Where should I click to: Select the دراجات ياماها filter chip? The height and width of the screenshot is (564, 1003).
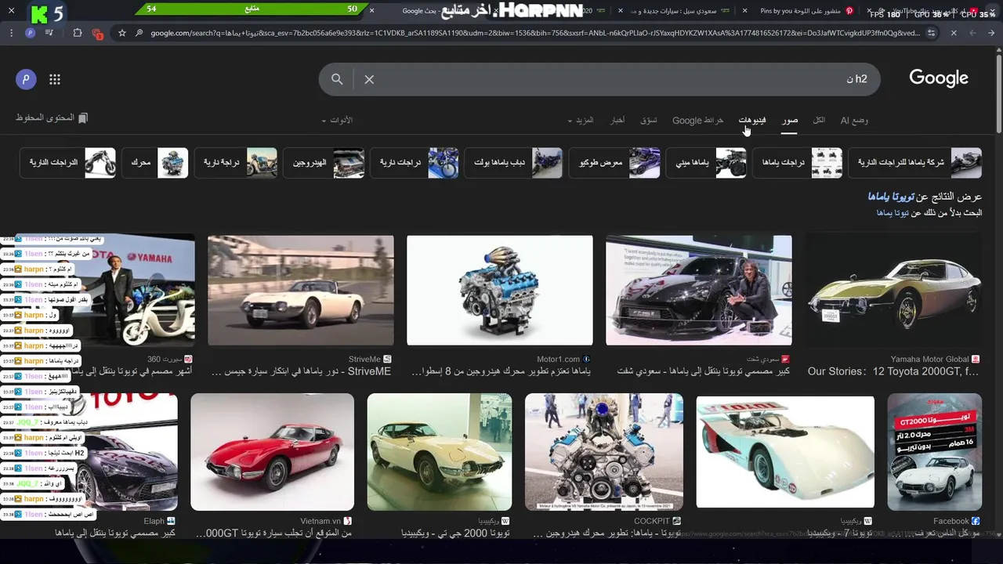(797, 163)
